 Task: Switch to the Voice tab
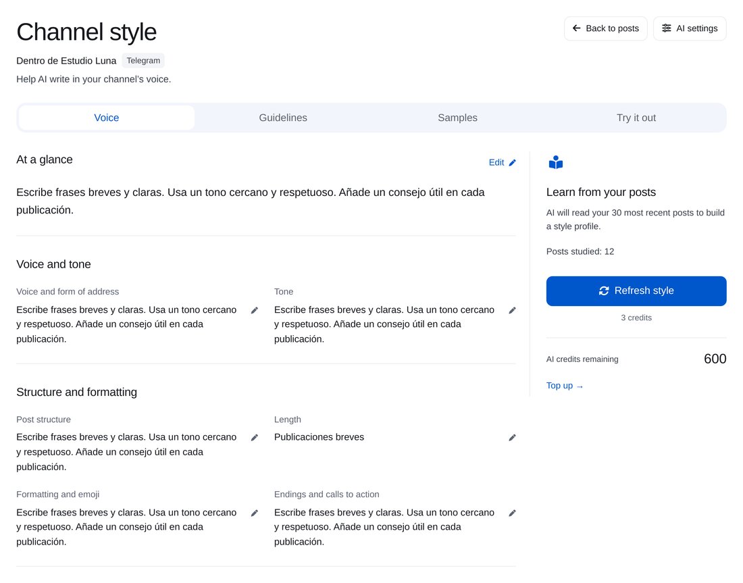click(107, 118)
